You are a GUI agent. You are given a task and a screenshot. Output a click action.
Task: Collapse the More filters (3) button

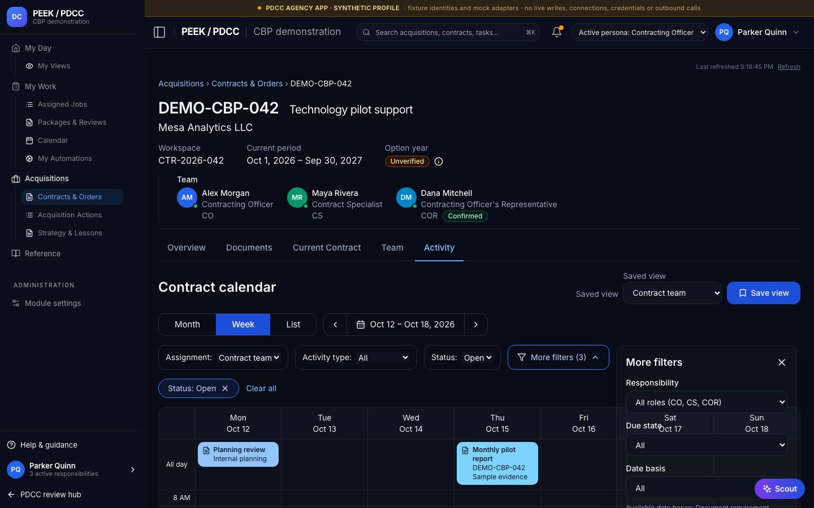click(x=558, y=357)
